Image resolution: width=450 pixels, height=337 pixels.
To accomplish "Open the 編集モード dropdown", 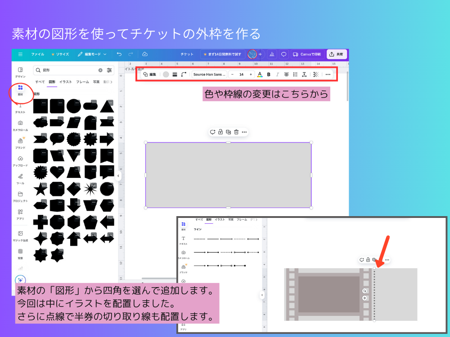I will click(x=92, y=54).
